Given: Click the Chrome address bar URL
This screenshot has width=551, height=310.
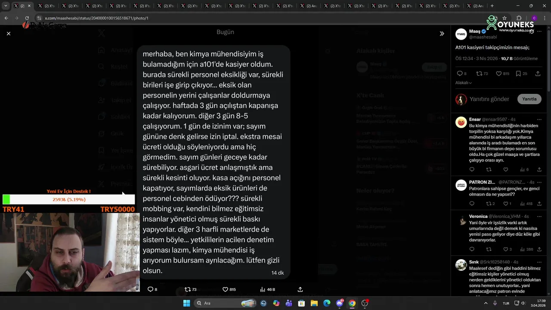Looking at the screenshot, I should point(96,18).
